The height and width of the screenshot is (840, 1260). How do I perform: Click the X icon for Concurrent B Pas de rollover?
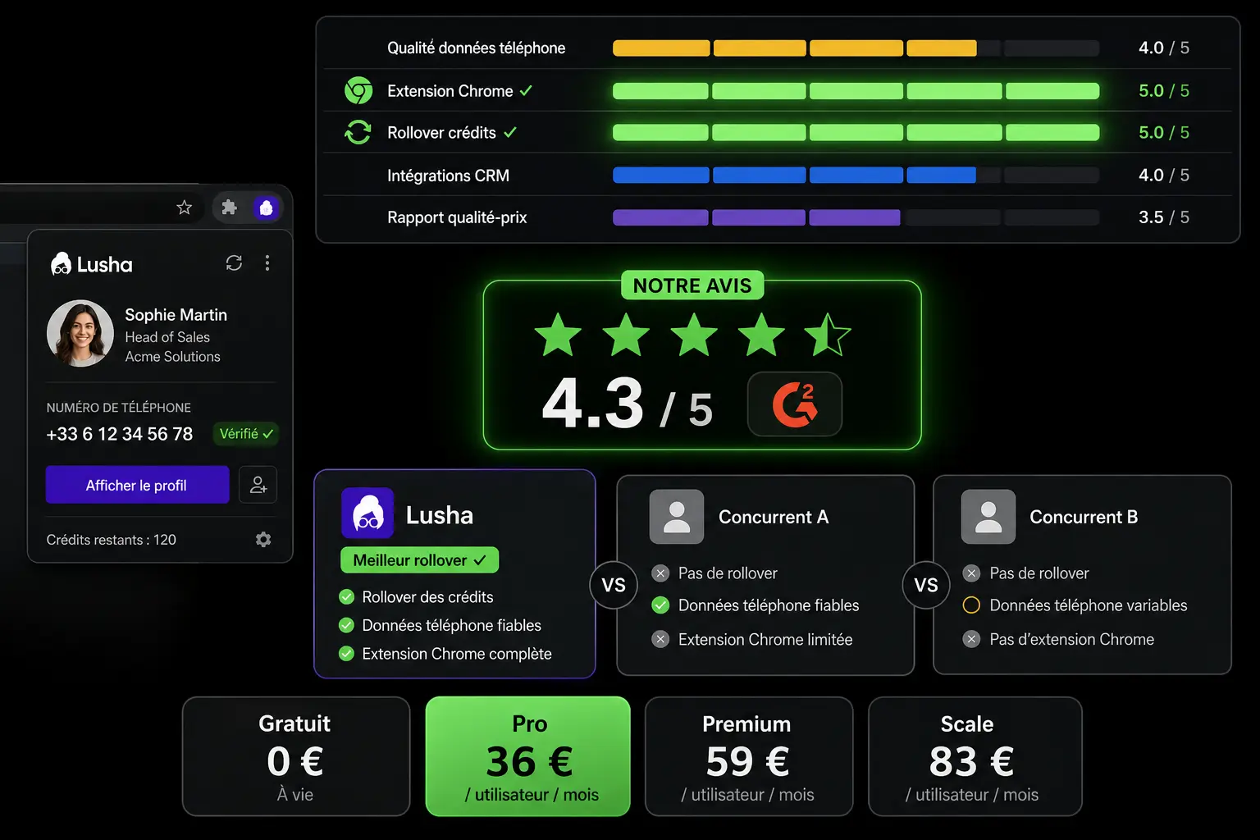pos(971,573)
